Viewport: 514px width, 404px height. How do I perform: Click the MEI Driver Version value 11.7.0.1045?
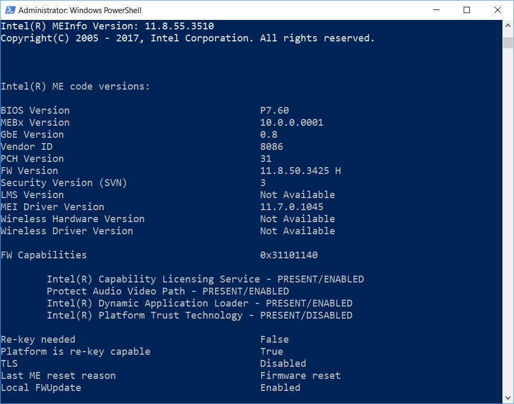click(292, 207)
